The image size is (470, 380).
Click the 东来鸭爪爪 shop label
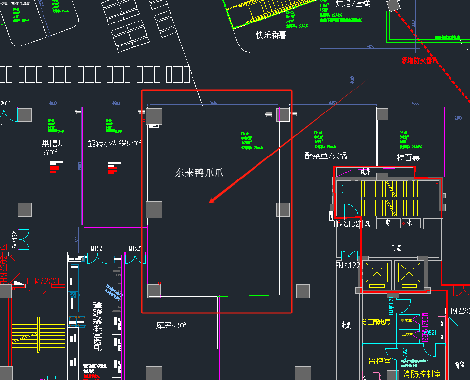click(199, 172)
